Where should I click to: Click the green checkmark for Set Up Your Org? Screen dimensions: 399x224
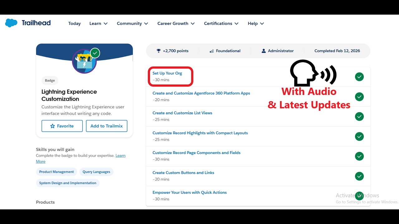pyautogui.click(x=359, y=77)
